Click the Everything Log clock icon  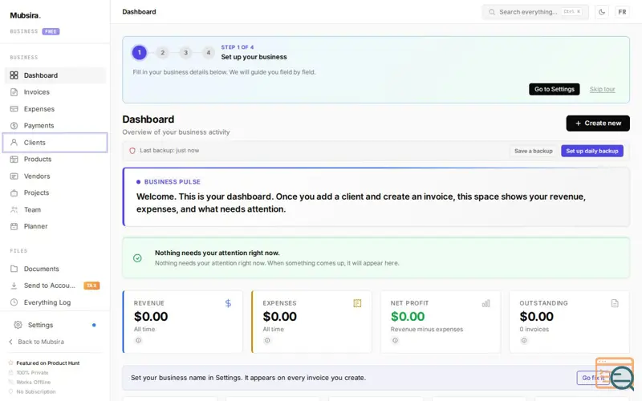(x=14, y=302)
